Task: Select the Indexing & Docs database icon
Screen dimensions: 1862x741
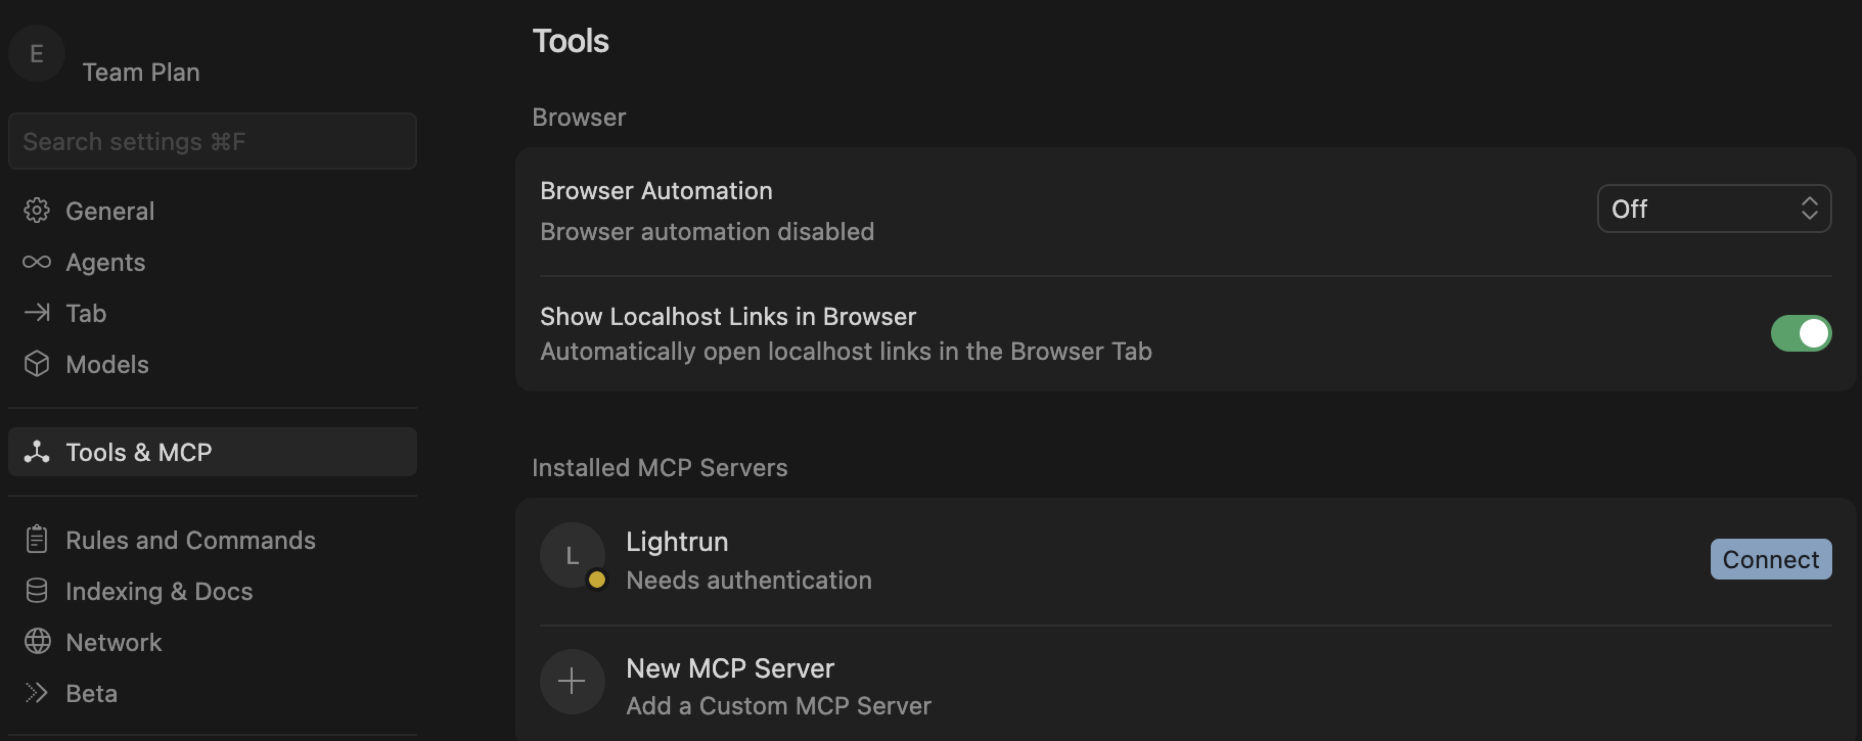Action: (x=37, y=591)
